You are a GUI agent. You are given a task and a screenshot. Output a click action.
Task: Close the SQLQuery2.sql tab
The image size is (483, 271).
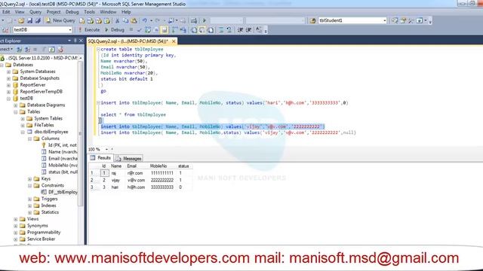174,41
